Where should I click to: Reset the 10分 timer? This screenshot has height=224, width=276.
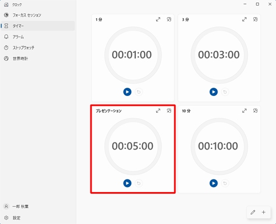pos(225,183)
